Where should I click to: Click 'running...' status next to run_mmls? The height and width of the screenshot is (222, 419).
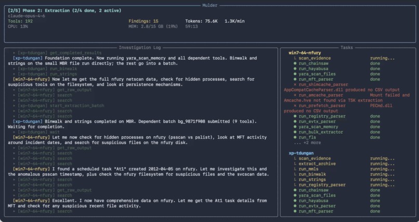click(383, 169)
